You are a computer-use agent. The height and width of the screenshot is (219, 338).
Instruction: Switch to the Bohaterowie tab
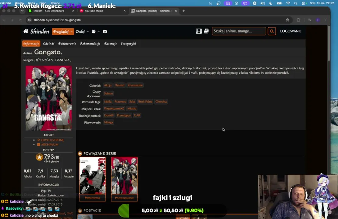[67, 43]
